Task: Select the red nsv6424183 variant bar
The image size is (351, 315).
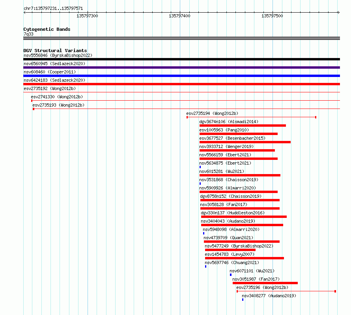Action: click(181, 84)
